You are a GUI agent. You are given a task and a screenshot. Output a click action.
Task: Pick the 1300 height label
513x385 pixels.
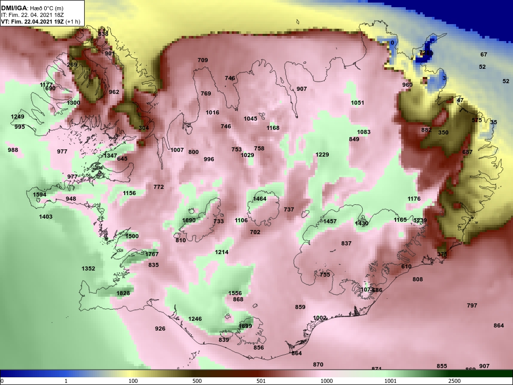point(73,103)
